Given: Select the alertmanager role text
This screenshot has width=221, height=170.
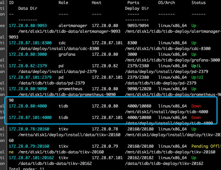Looking at the screenshot, I should pos(73,26).
